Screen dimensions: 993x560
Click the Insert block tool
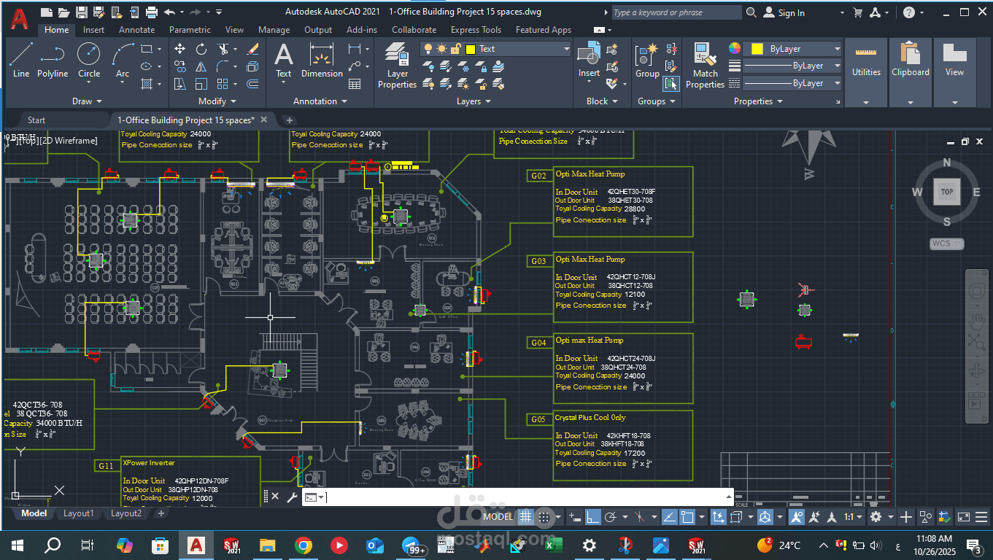point(589,60)
